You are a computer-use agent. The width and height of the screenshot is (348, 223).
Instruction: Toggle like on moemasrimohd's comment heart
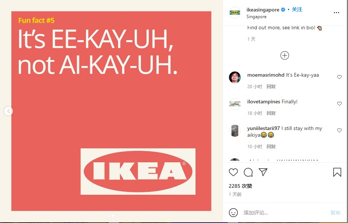tap(339, 77)
